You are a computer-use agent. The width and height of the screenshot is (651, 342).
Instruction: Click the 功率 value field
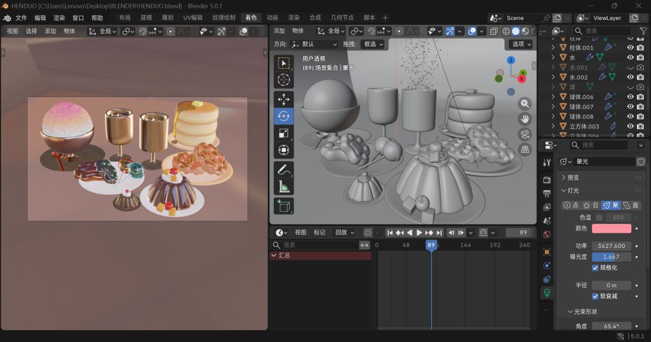(611, 246)
